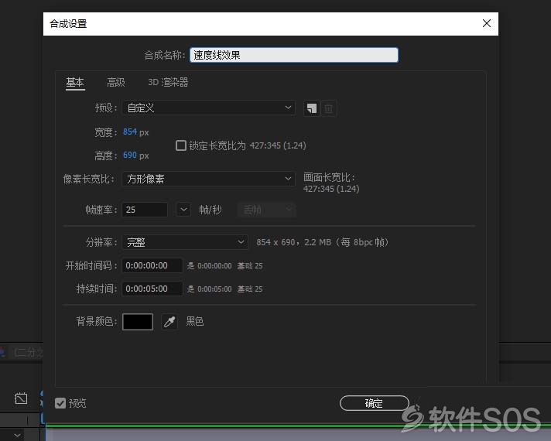Image resolution: width=551 pixels, height=441 pixels.
Task: Click the 高度 value 690
Action: (130, 155)
